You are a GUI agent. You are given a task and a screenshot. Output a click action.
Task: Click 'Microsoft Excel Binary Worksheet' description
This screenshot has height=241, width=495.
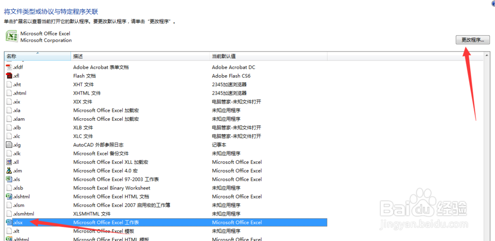[112, 188]
